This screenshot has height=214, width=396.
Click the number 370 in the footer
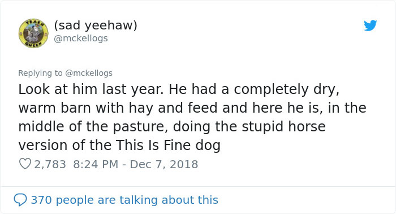pos(41,200)
